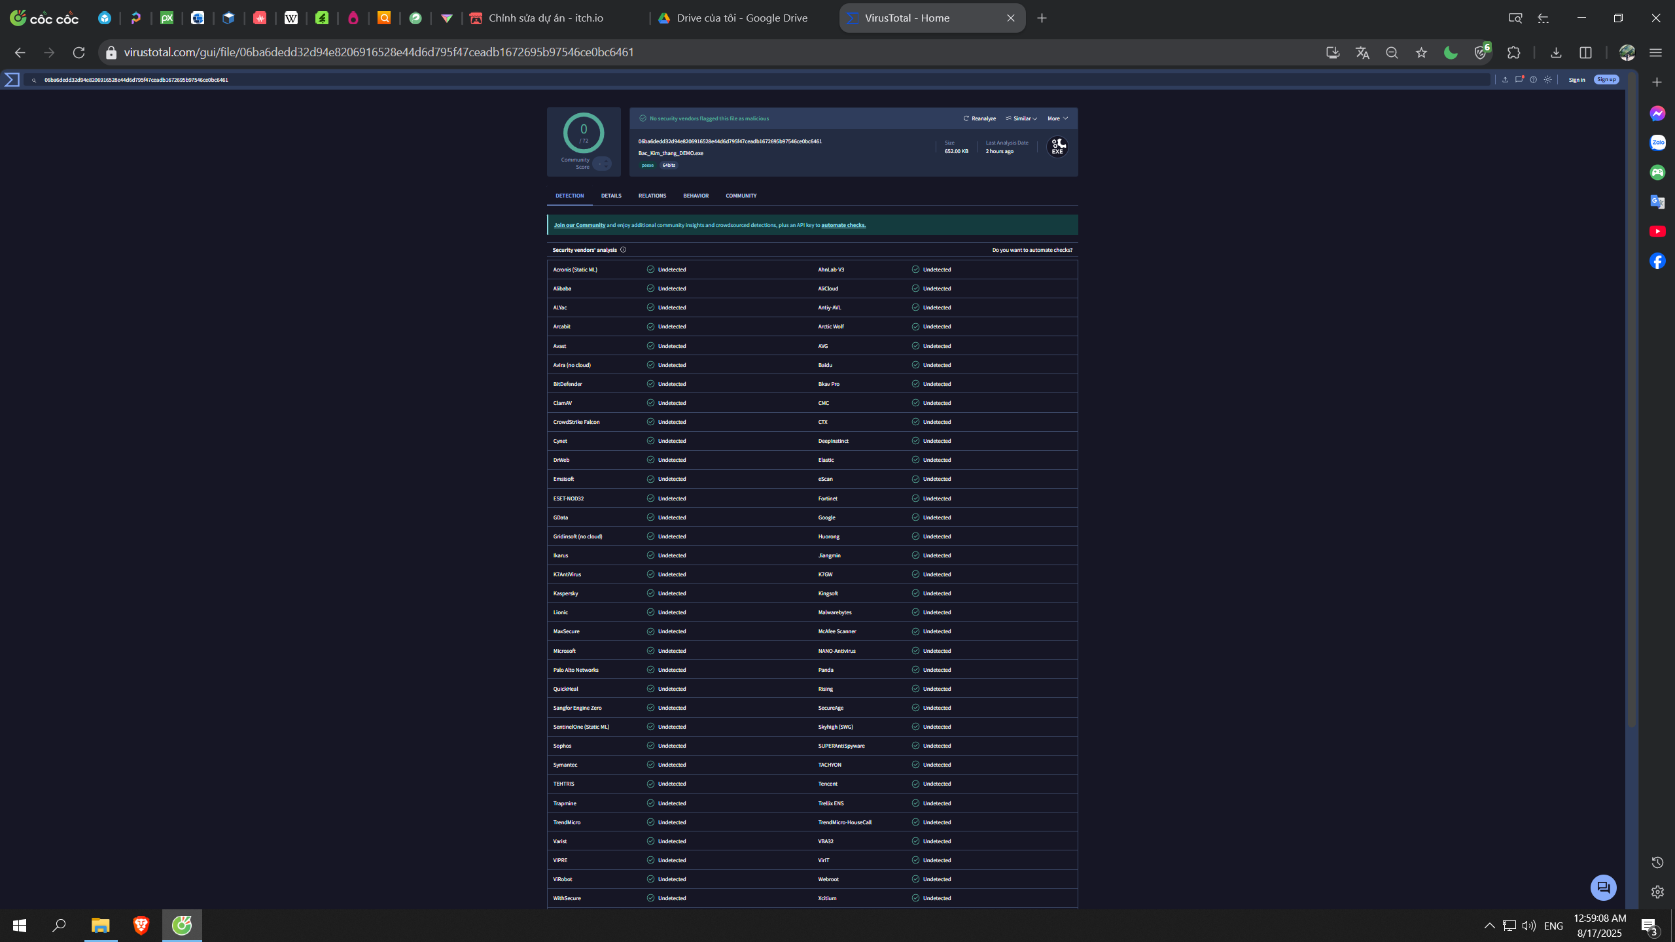The height and width of the screenshot is (942, 1675).
Task: Switch to the COMMUNITY tab
Action: [x=741, y=196]
